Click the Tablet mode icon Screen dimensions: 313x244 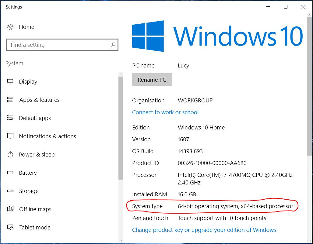point(10,227)
